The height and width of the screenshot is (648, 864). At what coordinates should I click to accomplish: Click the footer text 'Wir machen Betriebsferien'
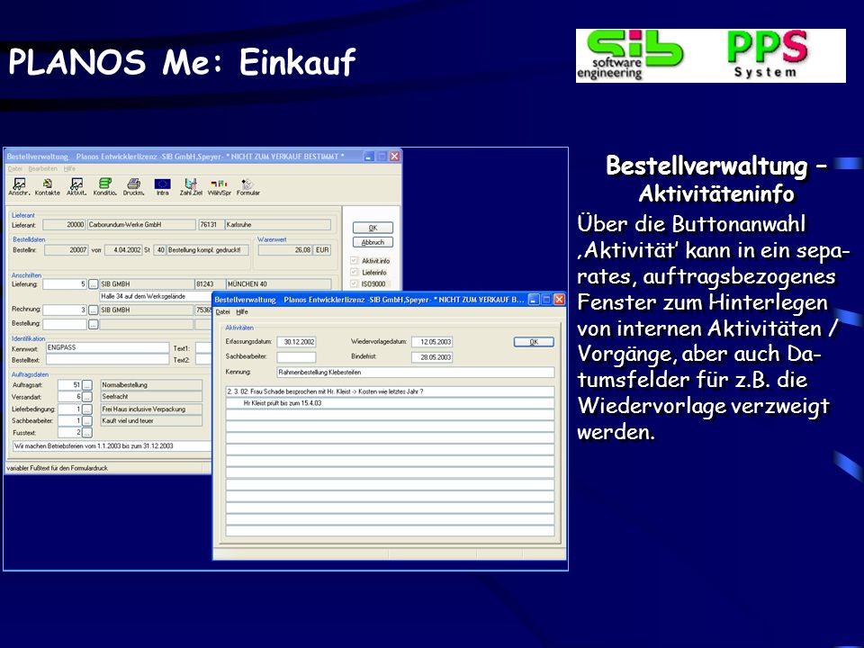(112, 446)
